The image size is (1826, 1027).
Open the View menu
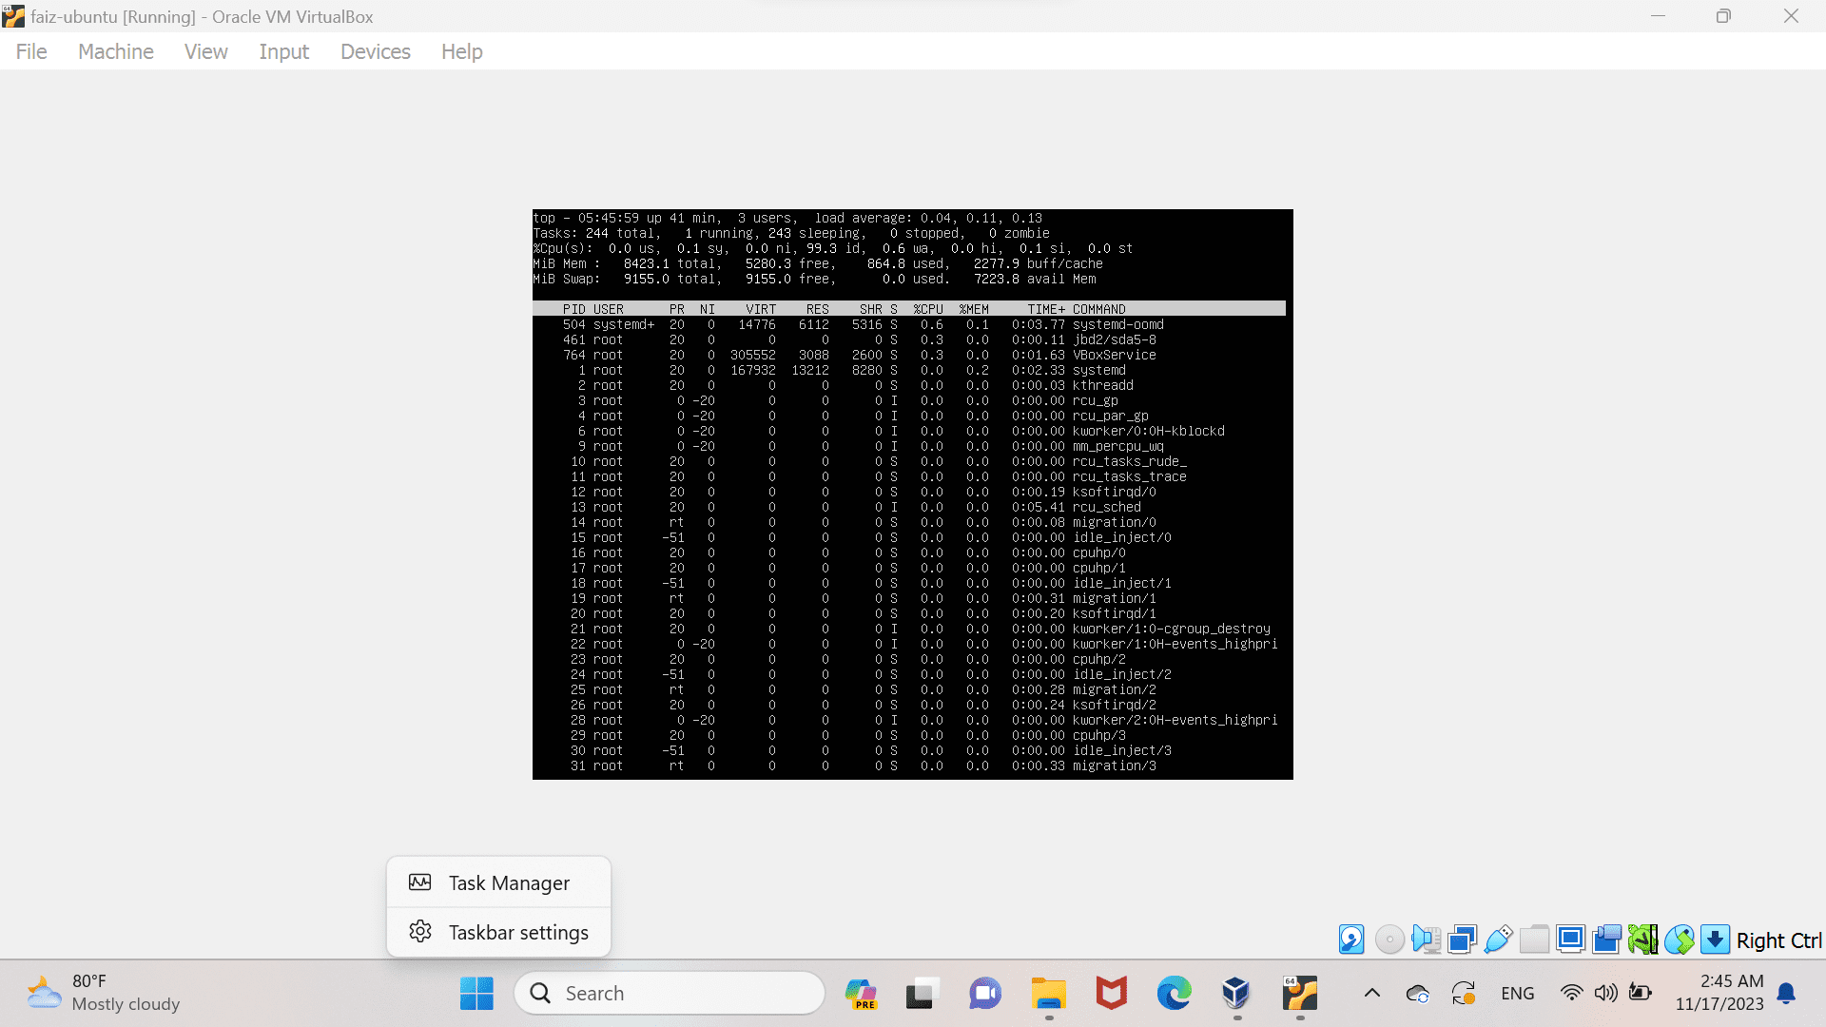tap(206, 51)
